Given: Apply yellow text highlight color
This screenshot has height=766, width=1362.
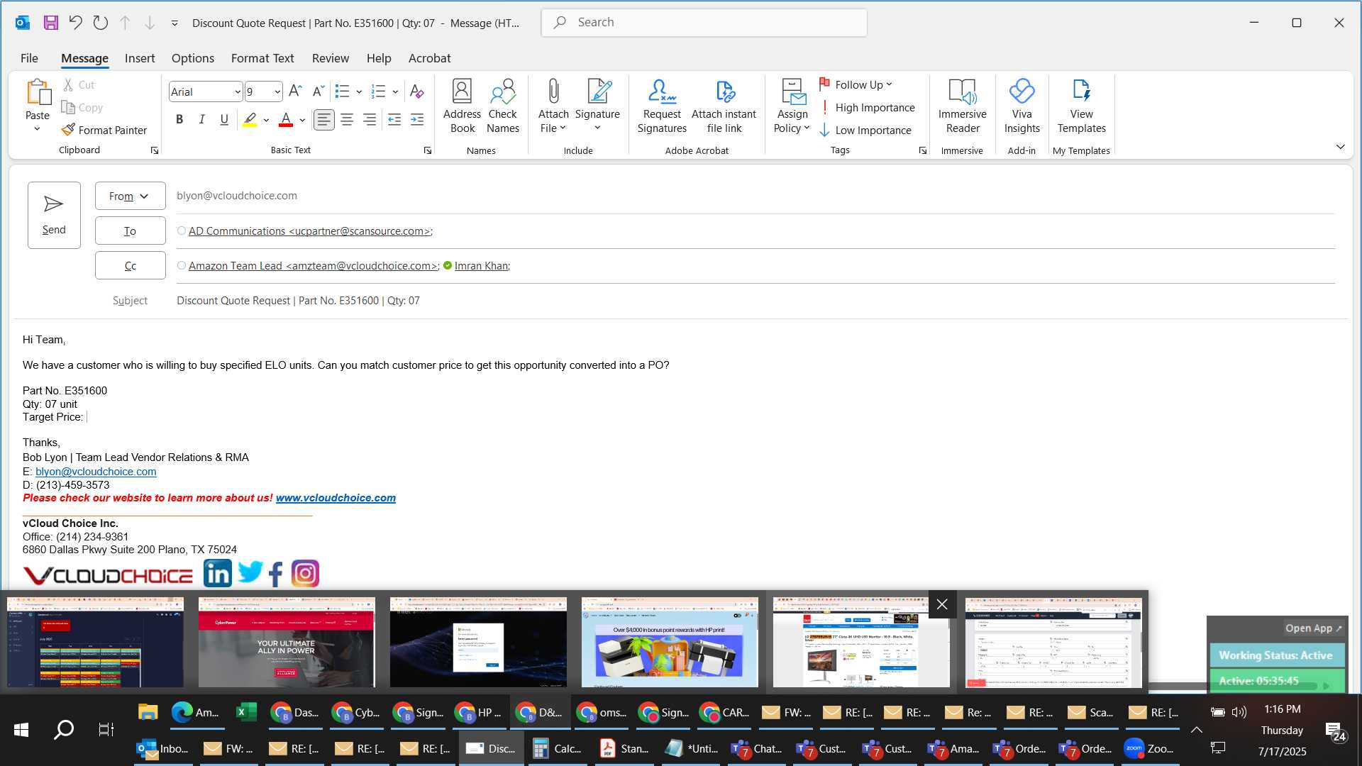Looking at the screenshot, I should 250,120.
